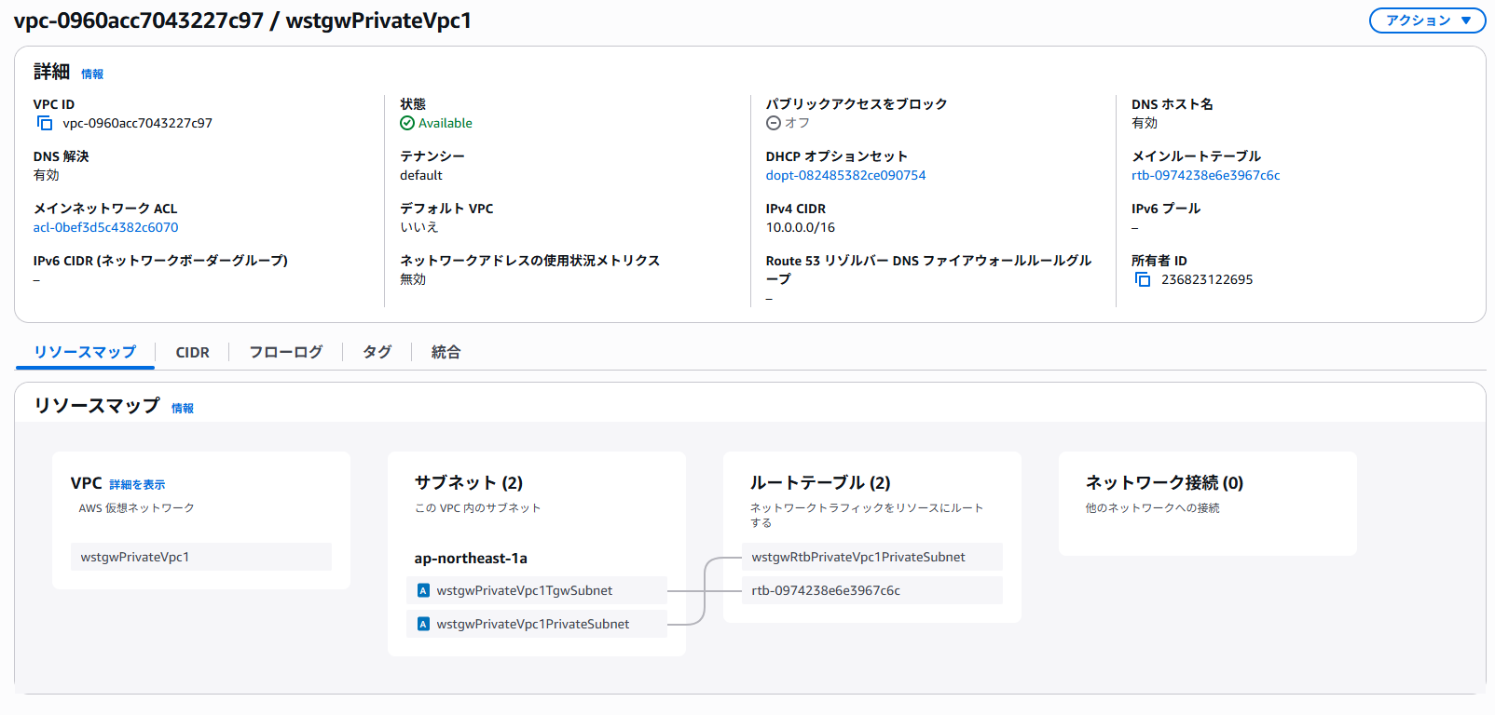This screenshot has height=715, width=1495.
Task: Open the タグ tab
Action: (x=377, y=352)
